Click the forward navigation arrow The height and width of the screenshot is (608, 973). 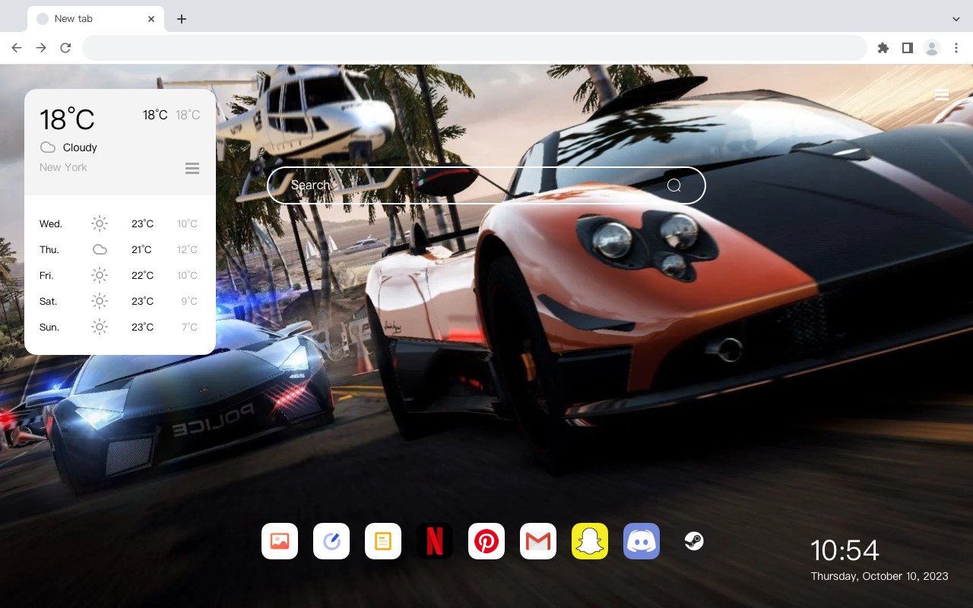(41, 48)
